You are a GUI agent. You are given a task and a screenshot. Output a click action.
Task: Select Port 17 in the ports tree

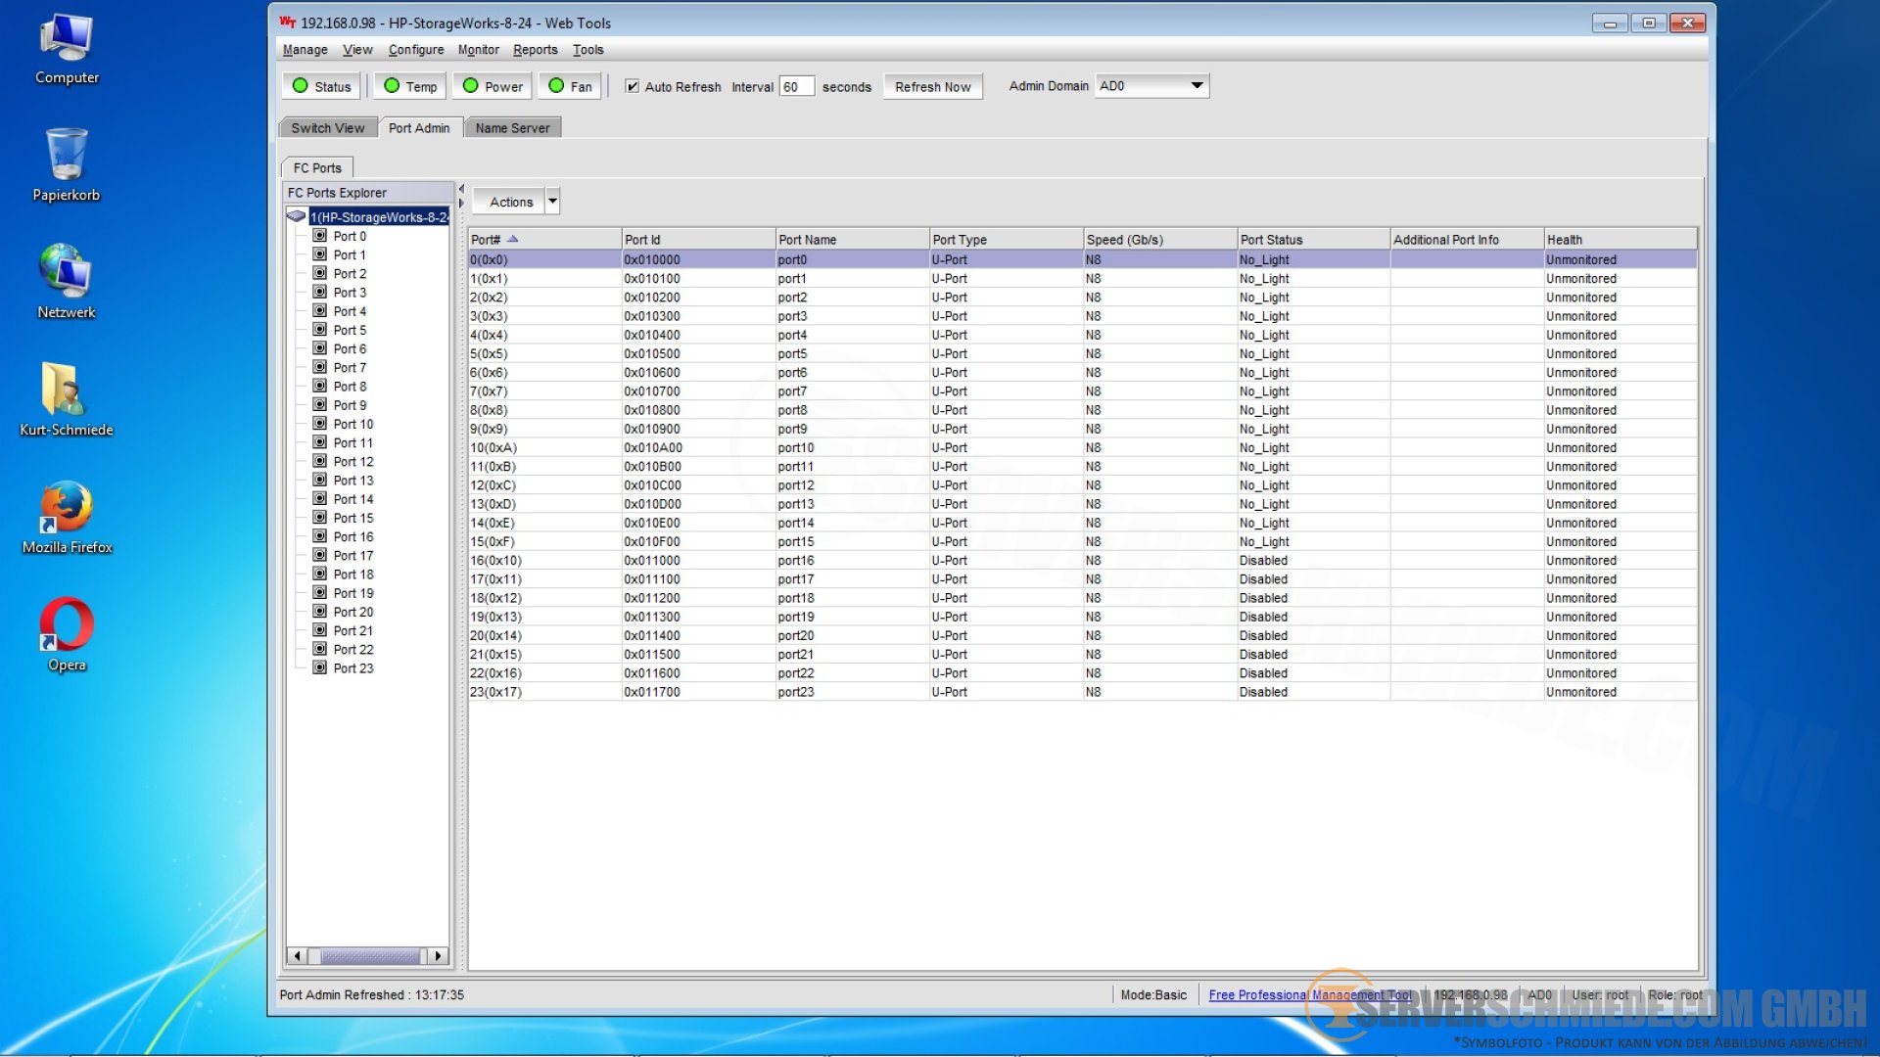(352, 556)
